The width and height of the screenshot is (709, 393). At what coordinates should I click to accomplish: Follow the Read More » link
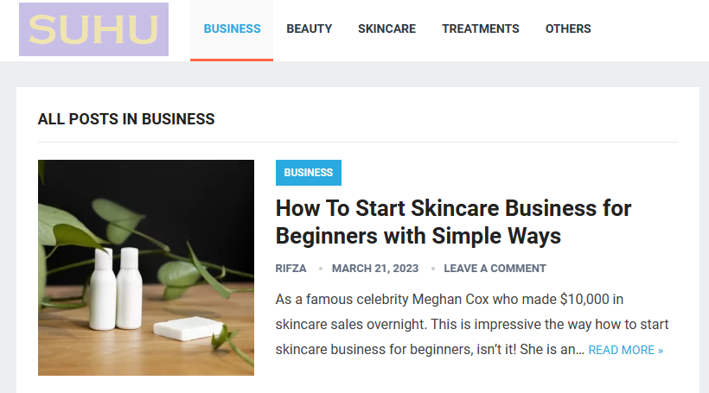click(625, 351)
